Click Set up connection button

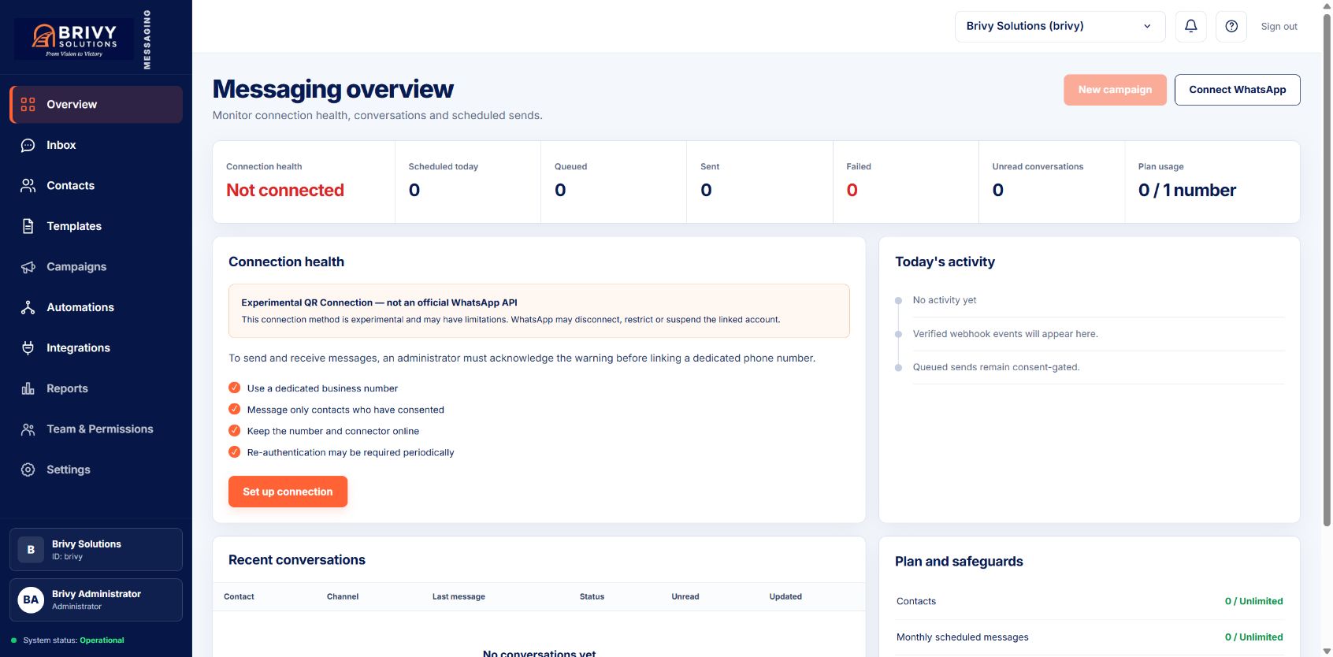coord(288,492)
